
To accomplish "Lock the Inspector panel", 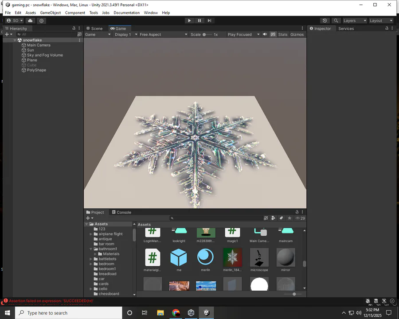I will (x=387, y=28).
